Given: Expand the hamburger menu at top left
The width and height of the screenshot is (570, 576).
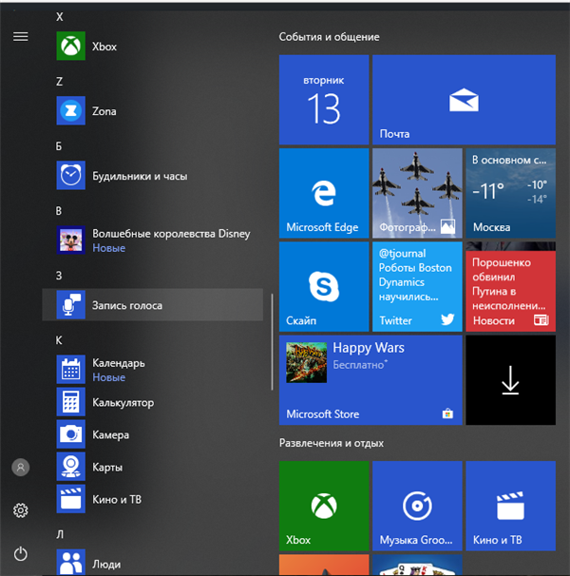Looking at the screenshot, I should click(x=21, y=37).
